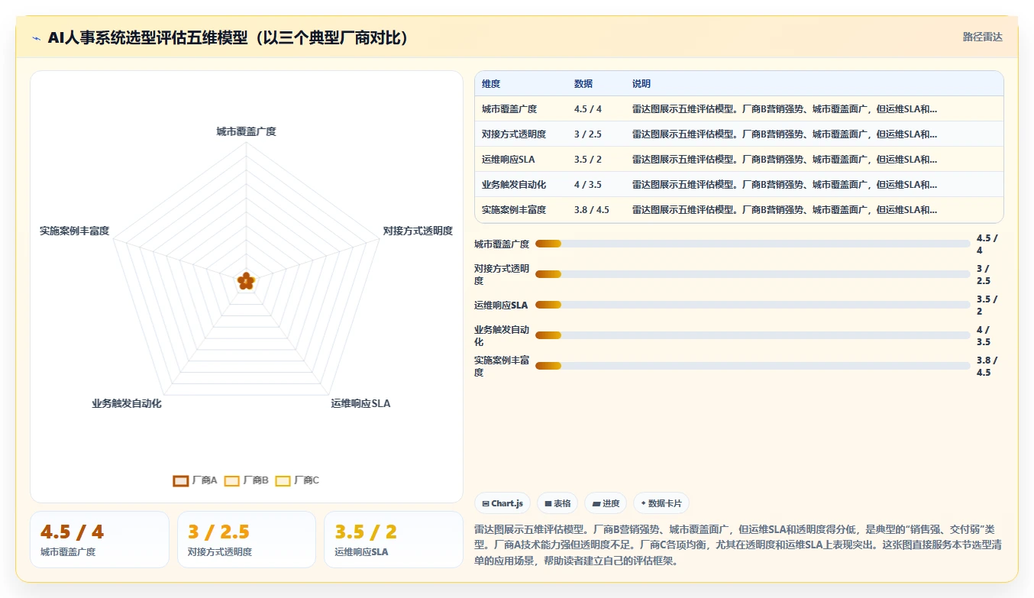Click the 实施案例丰富度 progress bar
Screen dimensions: 1034x598
click(x=752, y=366)
